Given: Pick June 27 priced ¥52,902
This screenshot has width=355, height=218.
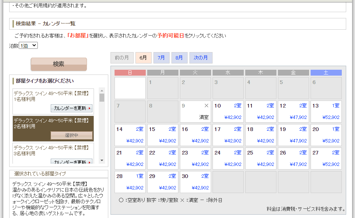Looking at the screenshot, I should (x=326, y=159).
